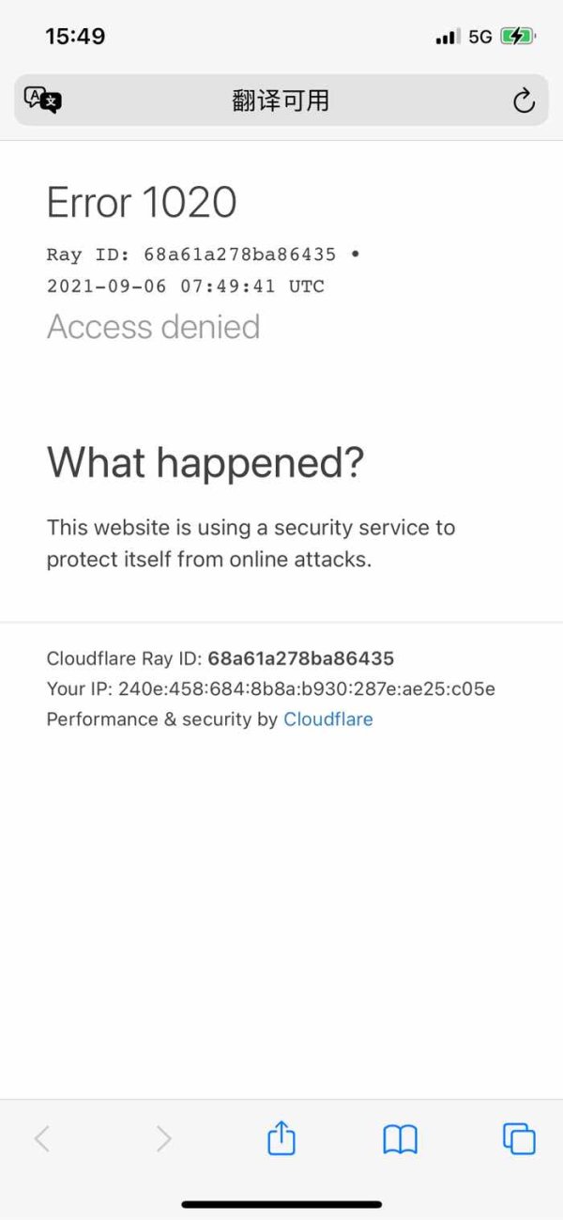The height and width of the screenshot is (1220, 563).
Task: Click the What happened? heading
Action: click(x=205, y=462)
